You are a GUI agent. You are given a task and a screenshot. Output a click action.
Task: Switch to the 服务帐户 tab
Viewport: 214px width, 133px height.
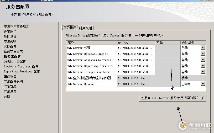[x=70, y=28]
